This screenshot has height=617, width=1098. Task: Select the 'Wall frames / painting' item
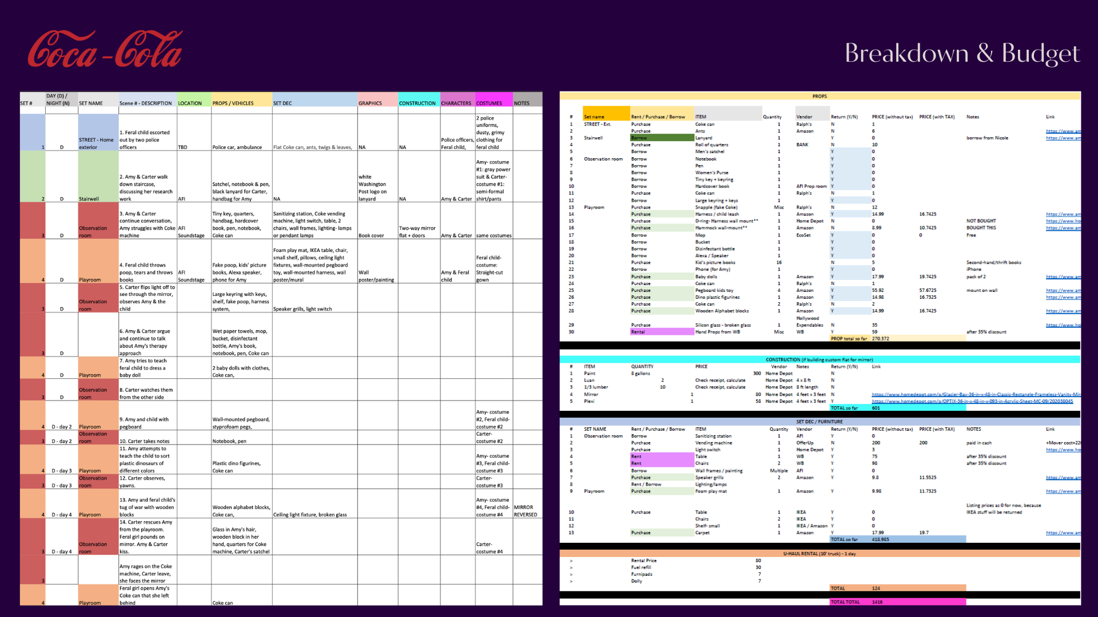719,471
